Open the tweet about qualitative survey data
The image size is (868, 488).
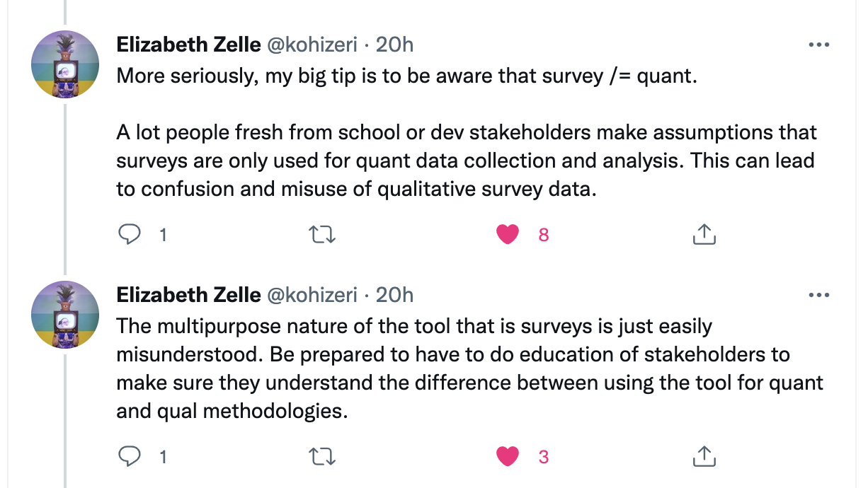point(466,132)
